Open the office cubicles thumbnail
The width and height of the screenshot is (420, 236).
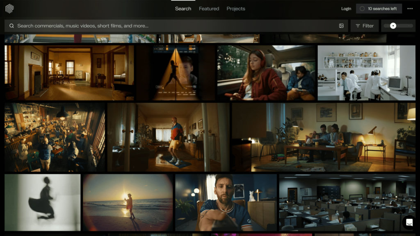pyautogui.click(x=347, y=202)
